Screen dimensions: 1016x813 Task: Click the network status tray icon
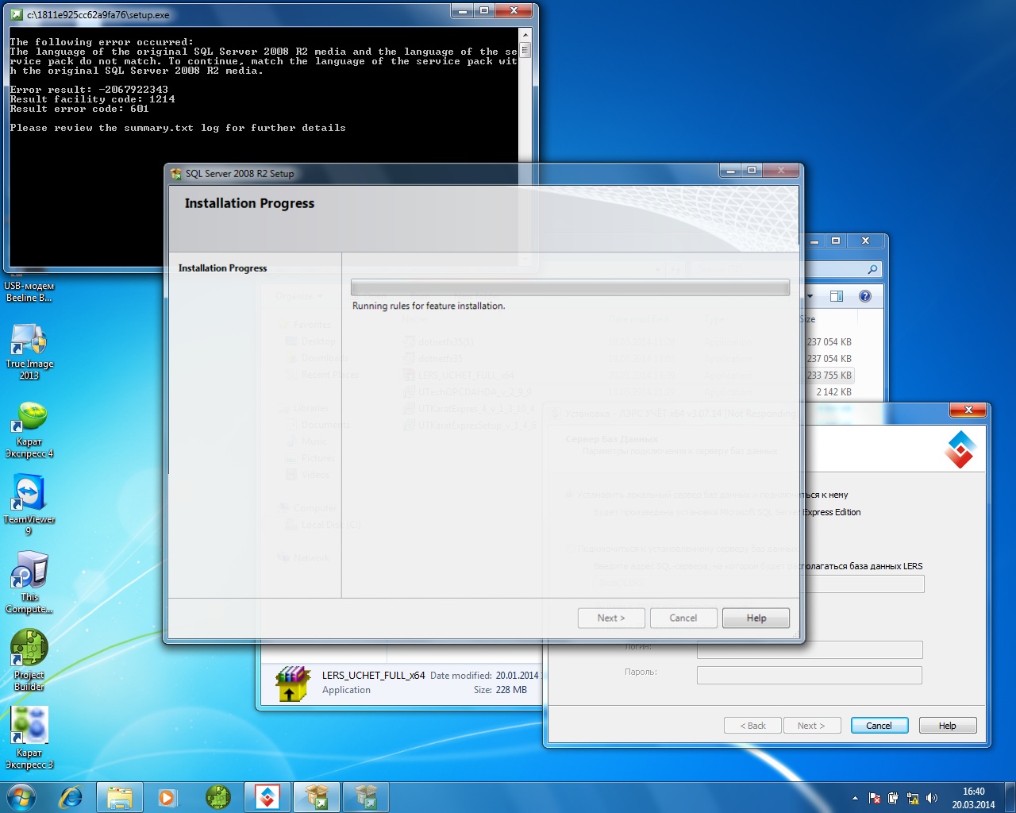pyautogui.click(x=913, y=798)
